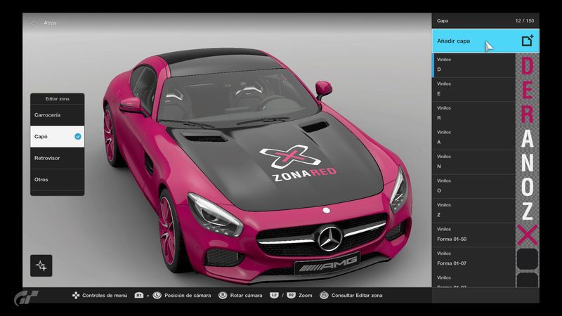Choose Capó zone

click(x=58, y=136)
